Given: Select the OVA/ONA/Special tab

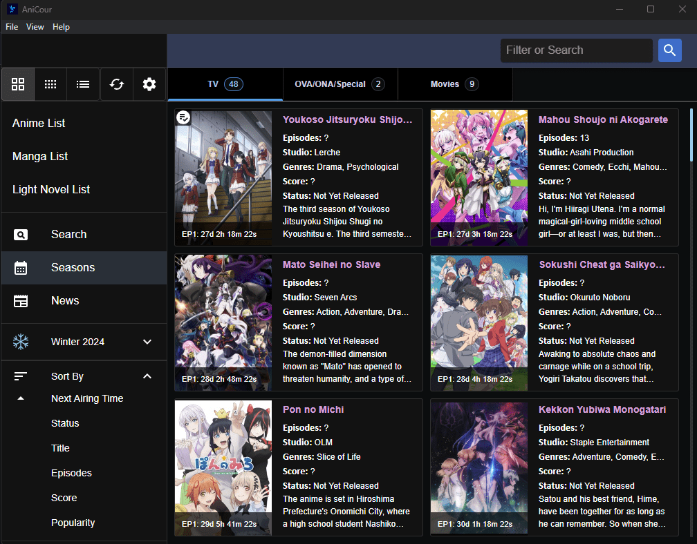Looking at the screenshot, I should pos(340,84).
